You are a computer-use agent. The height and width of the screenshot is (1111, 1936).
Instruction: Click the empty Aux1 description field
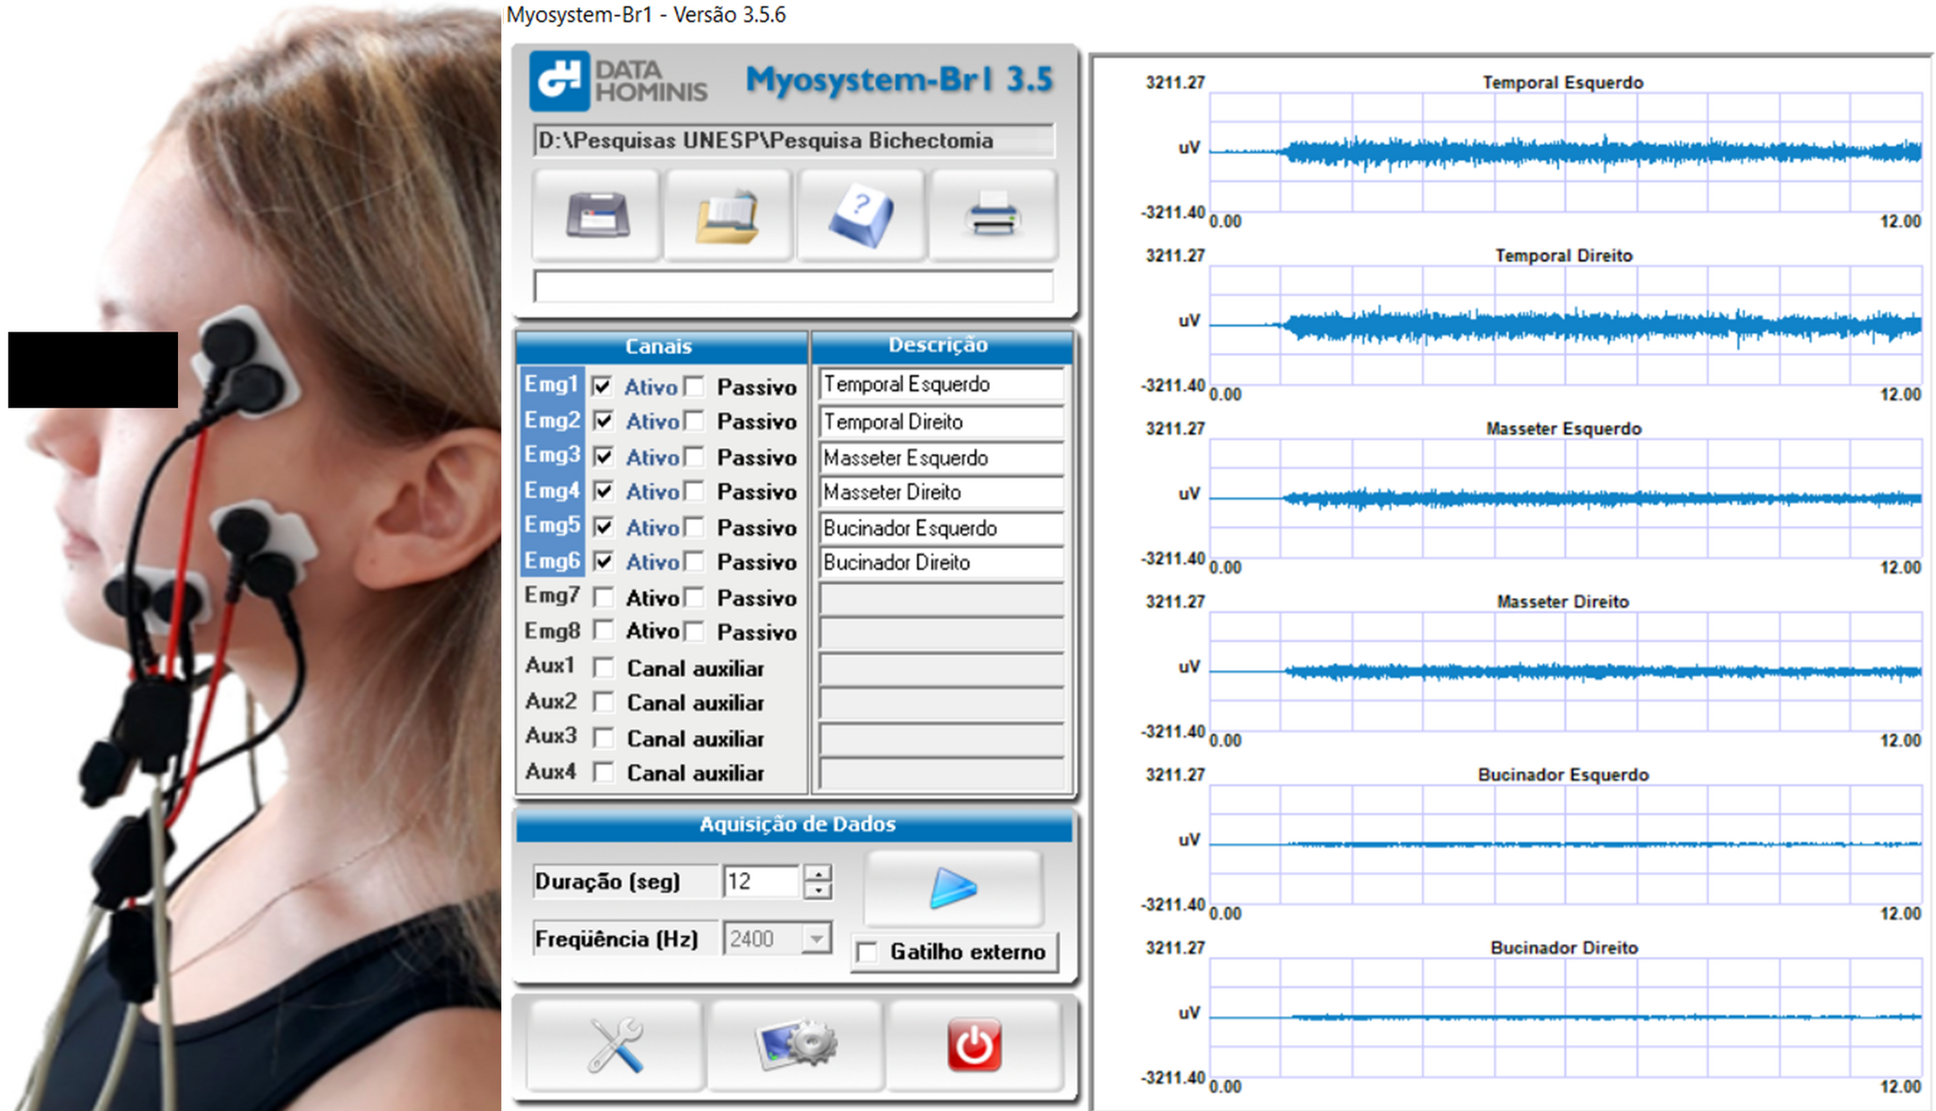pyautogui.click(x=941, y=668)
